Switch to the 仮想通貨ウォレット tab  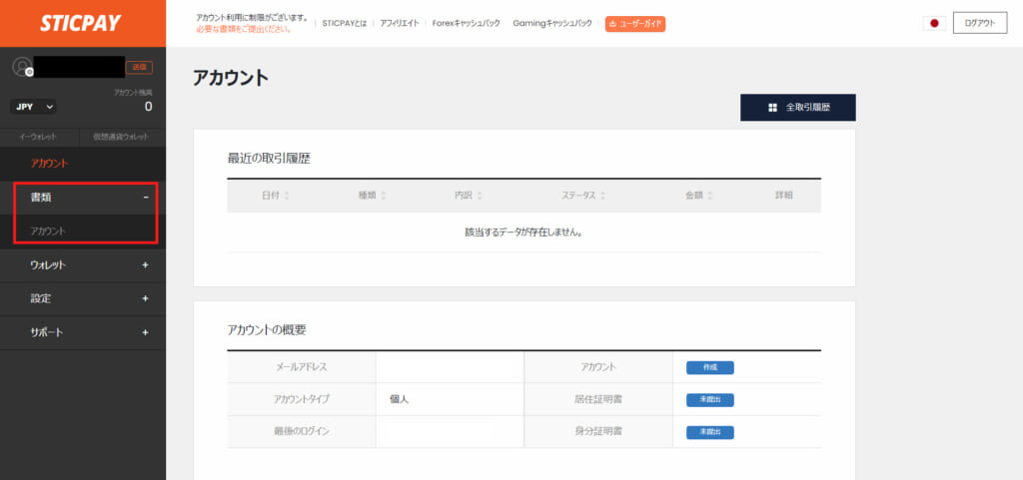(121, 137)
